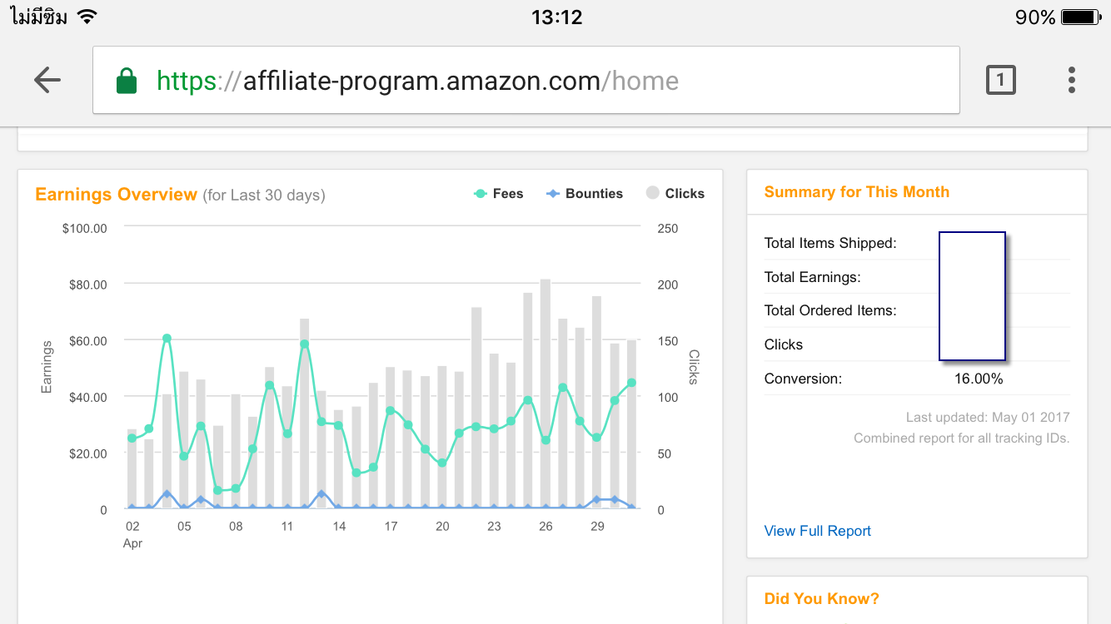This screenshot has height=624, width=1111.
Task: Toggle the Bounties series in chart legend
Action: [585, 193]
